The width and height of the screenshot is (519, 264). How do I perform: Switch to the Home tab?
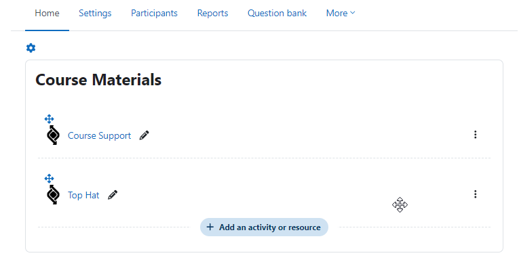coord(47,14)
